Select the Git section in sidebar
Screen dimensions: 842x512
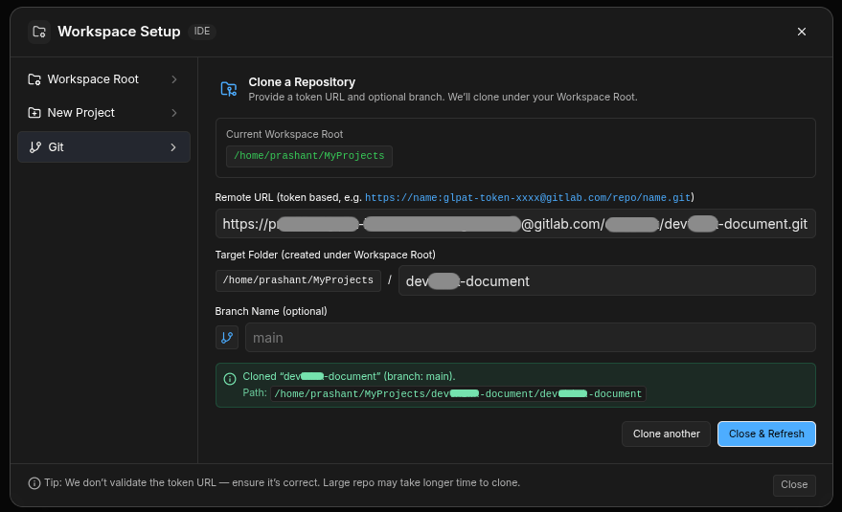click(x=103, y=147)
